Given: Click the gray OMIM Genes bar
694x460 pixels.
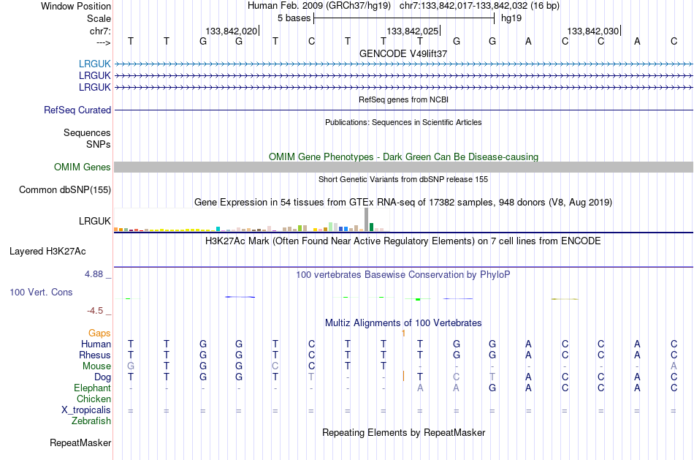Looking at the screenshot, I should pos(403,167).
